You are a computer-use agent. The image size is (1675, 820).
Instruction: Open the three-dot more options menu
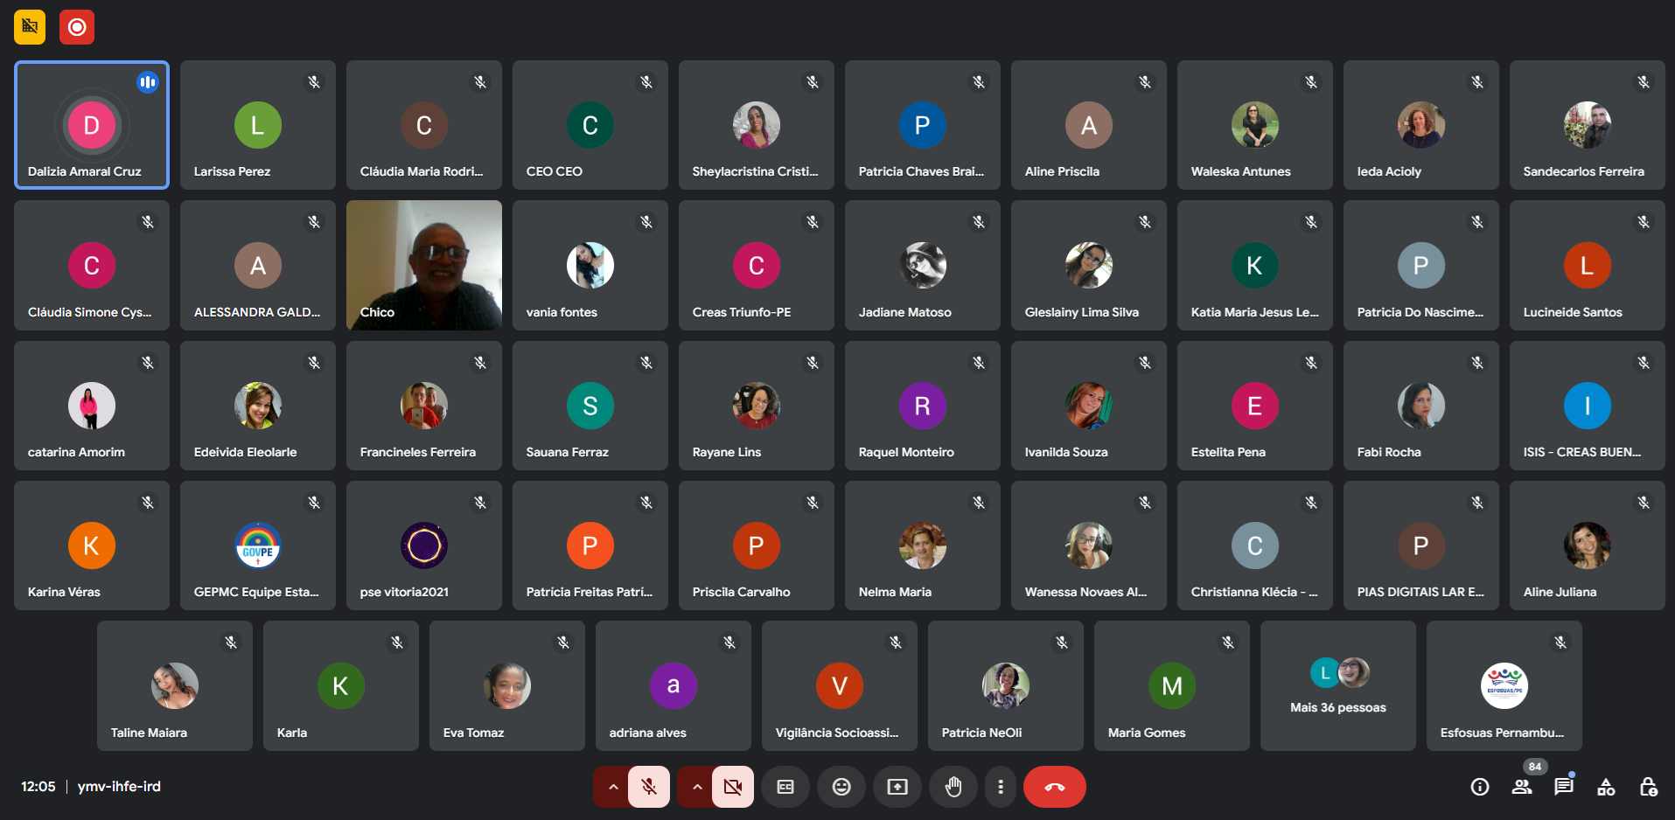coord(1001,787)
